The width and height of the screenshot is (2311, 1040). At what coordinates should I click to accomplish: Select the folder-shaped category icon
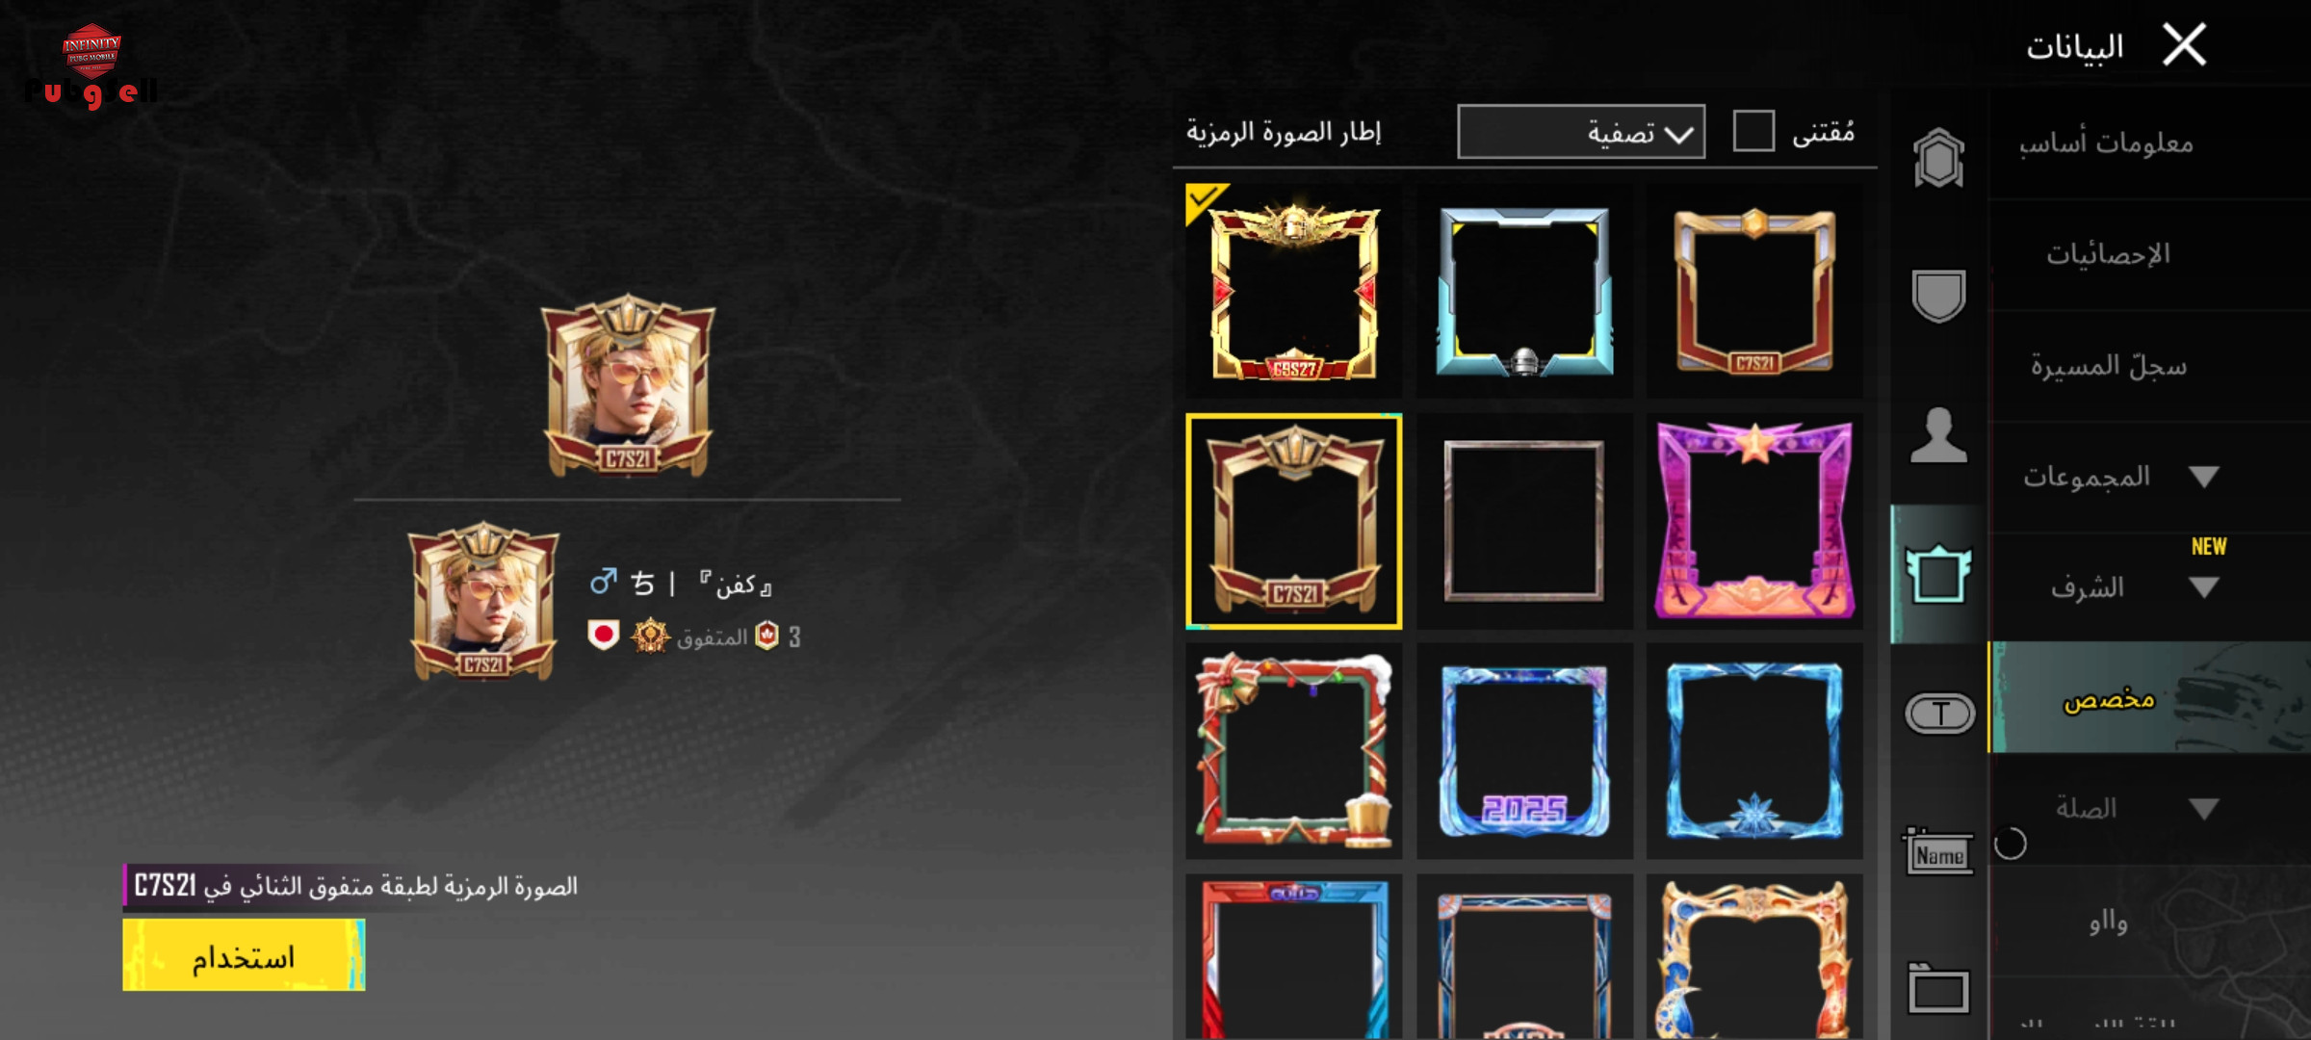(1938, 989)
